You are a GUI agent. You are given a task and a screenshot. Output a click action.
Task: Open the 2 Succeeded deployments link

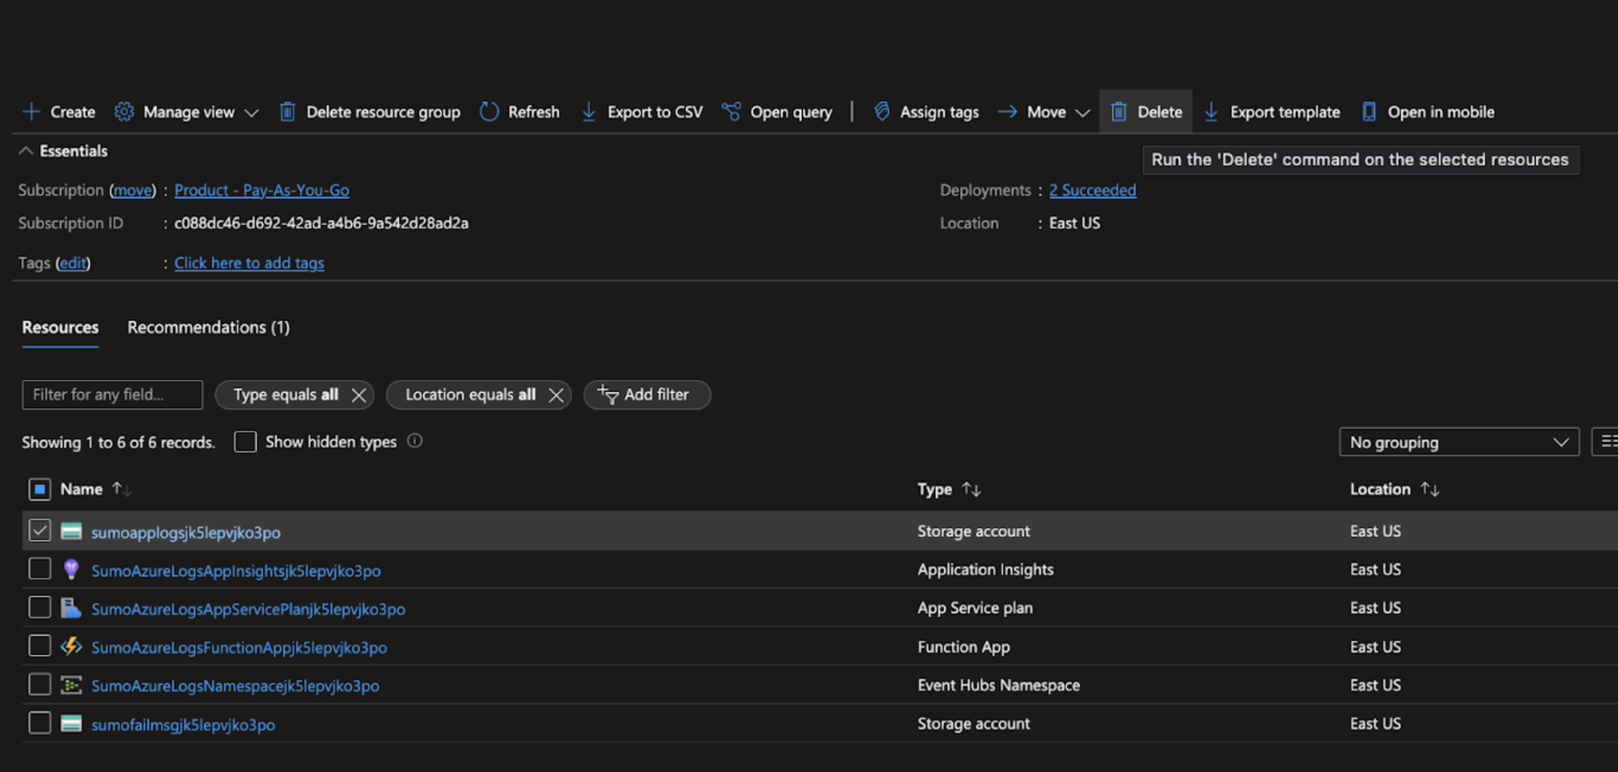coord(1092,190)
